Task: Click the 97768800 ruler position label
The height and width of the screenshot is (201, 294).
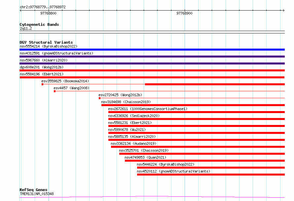Action: coord(48,13)
